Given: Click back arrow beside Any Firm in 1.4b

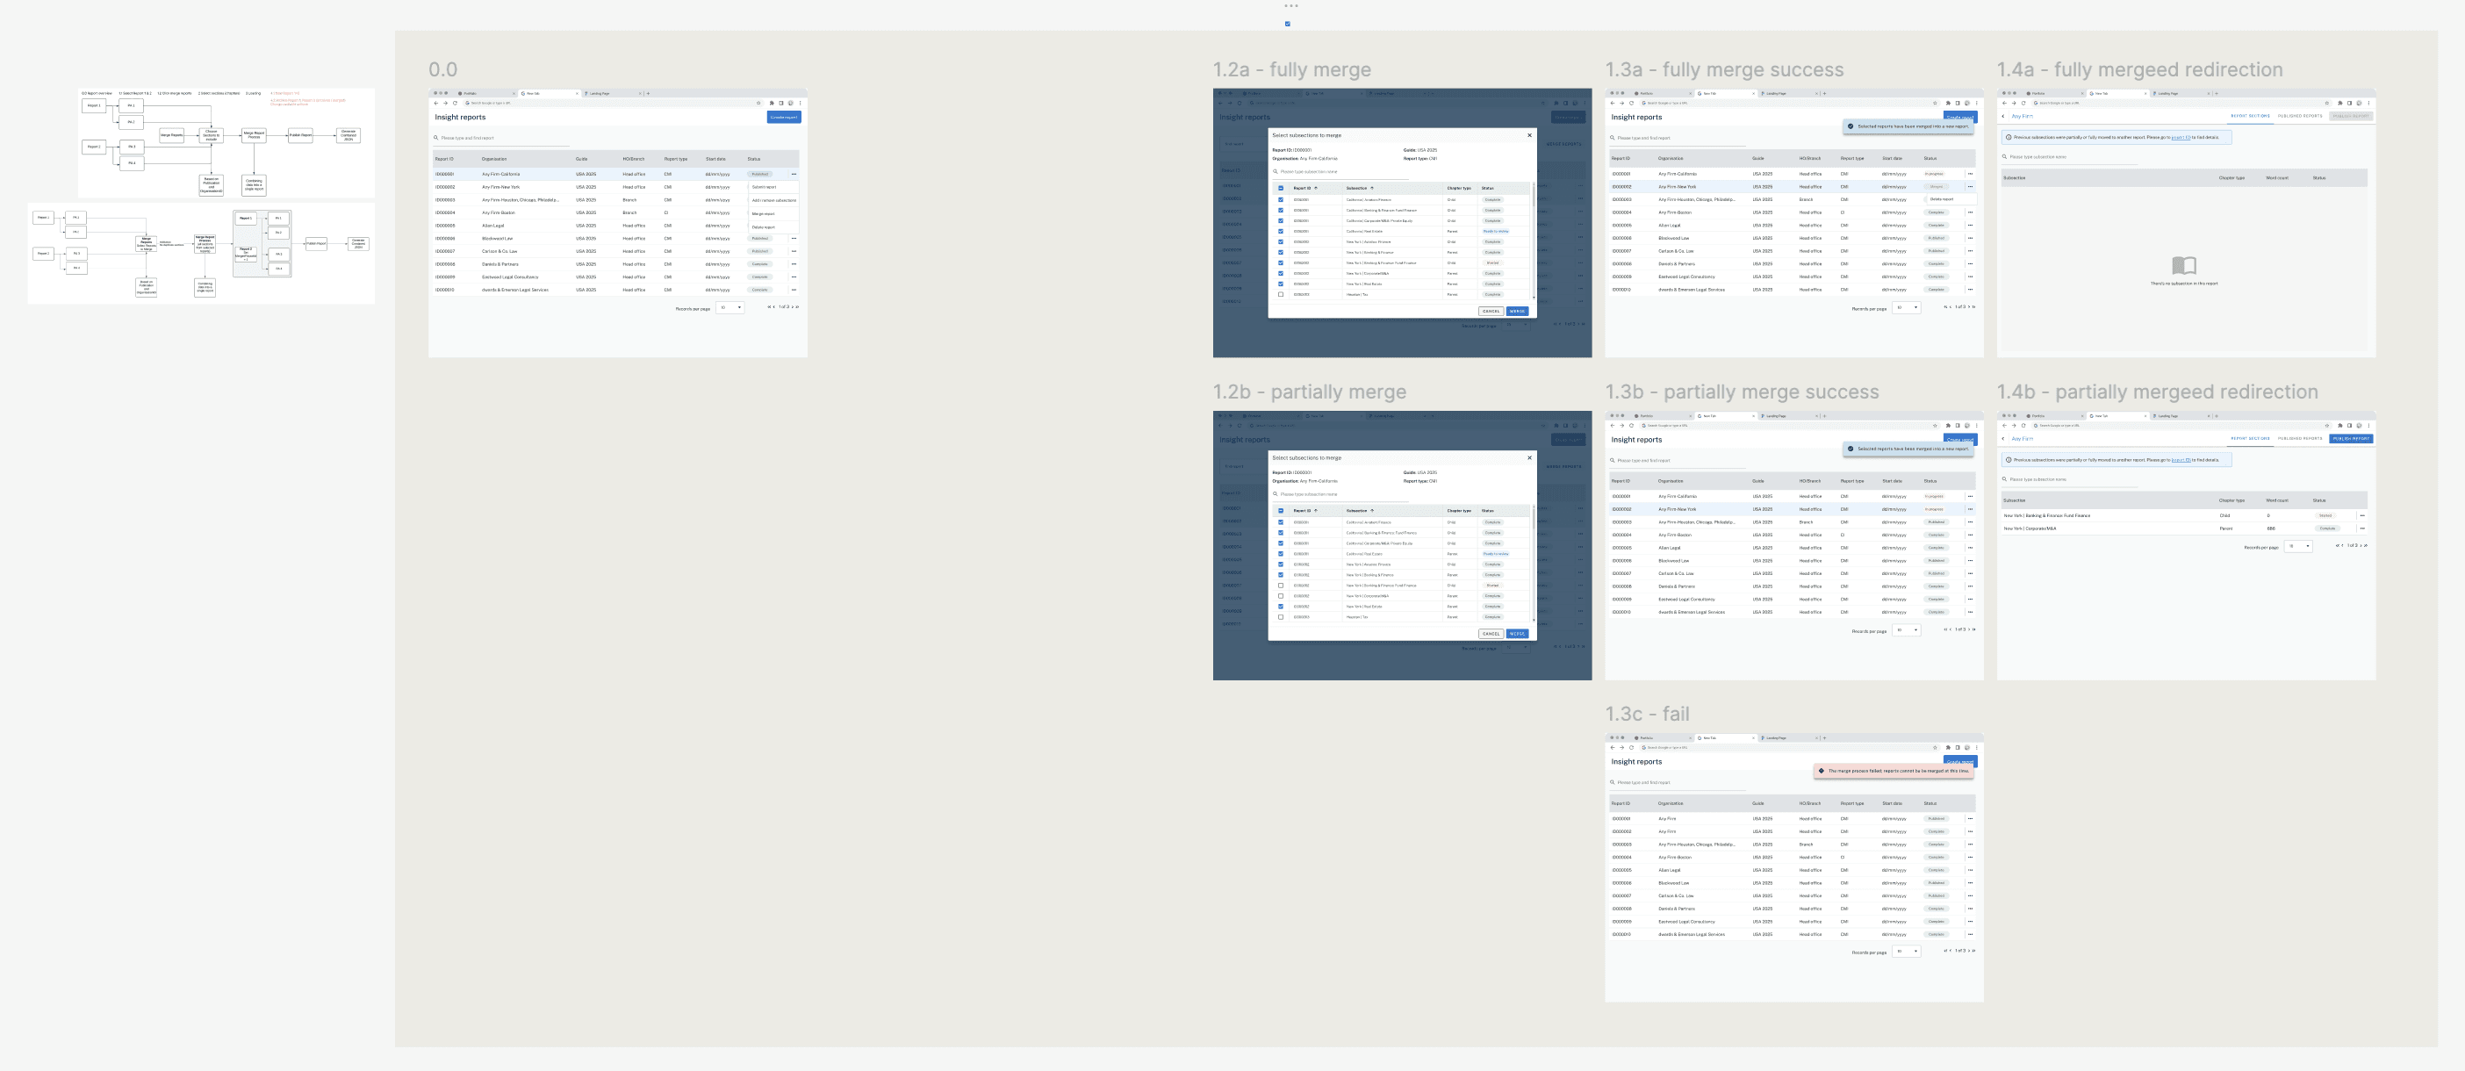Looking at the screenshot, I should pyautogui.click(x=2004, y=438).
